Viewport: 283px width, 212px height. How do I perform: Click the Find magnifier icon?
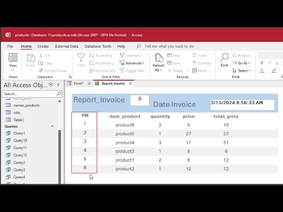click(x=224, y=57)
